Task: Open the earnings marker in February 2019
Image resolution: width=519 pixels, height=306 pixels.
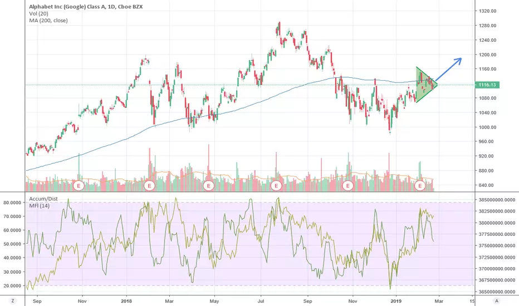Action: coord(420,186)
